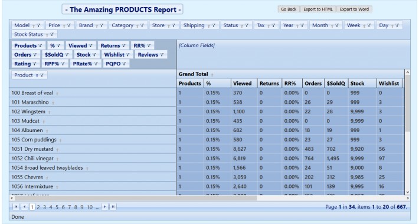Viewport: 419px width, 224px height.
Task: Click the filter icon on Shipping field
Action: coord(214,25)
